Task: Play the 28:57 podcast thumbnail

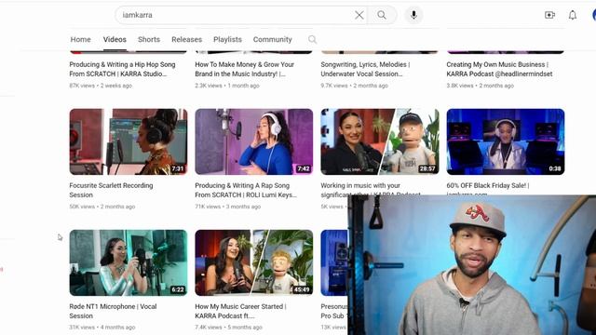Action: click(x=380, y=141)
